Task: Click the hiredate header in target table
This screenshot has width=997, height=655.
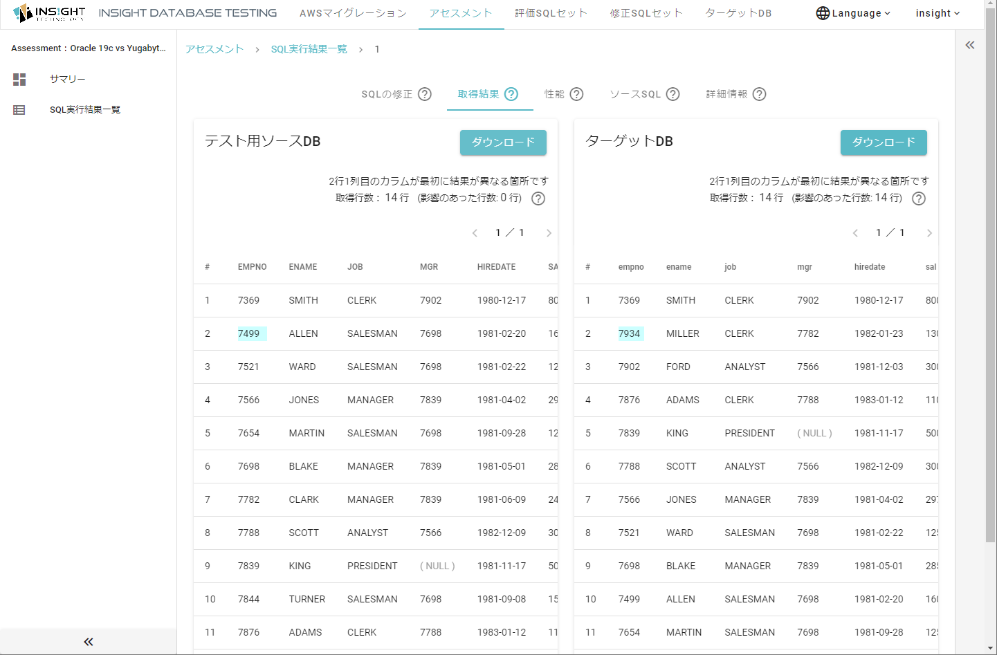Action: pyautogui.click(x=870, y=267)
